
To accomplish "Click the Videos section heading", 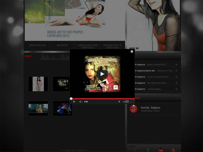I will tap(28, 56).
